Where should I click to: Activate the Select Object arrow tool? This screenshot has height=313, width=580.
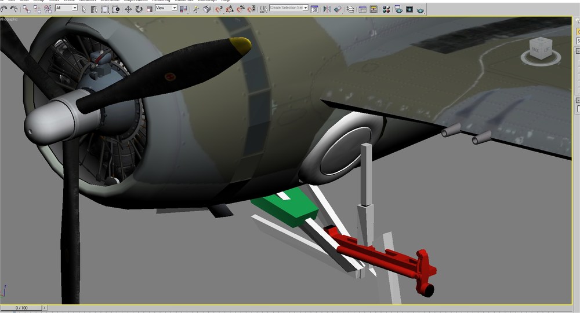click(x=84, y=9)
